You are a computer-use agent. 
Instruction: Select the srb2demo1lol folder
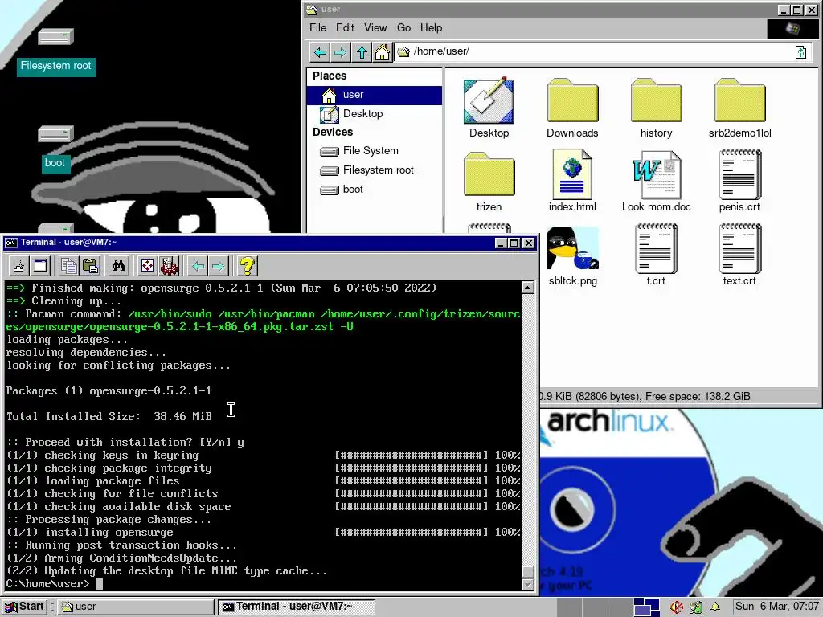point(739,109)
